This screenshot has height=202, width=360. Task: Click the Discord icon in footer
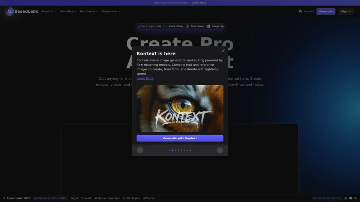[351, 198]
